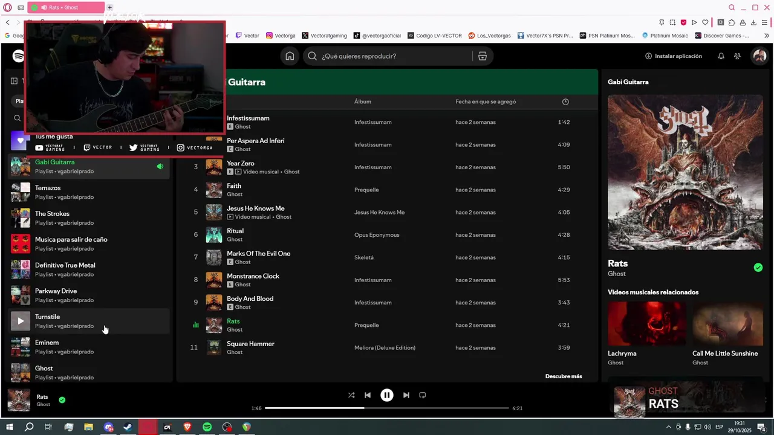Focus the ¿Qué quieres reproducir? search field
This screenshot has height=435, width=774.
coord(390,56)
